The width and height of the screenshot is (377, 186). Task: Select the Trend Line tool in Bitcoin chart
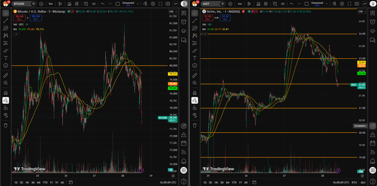click(6, 21)
